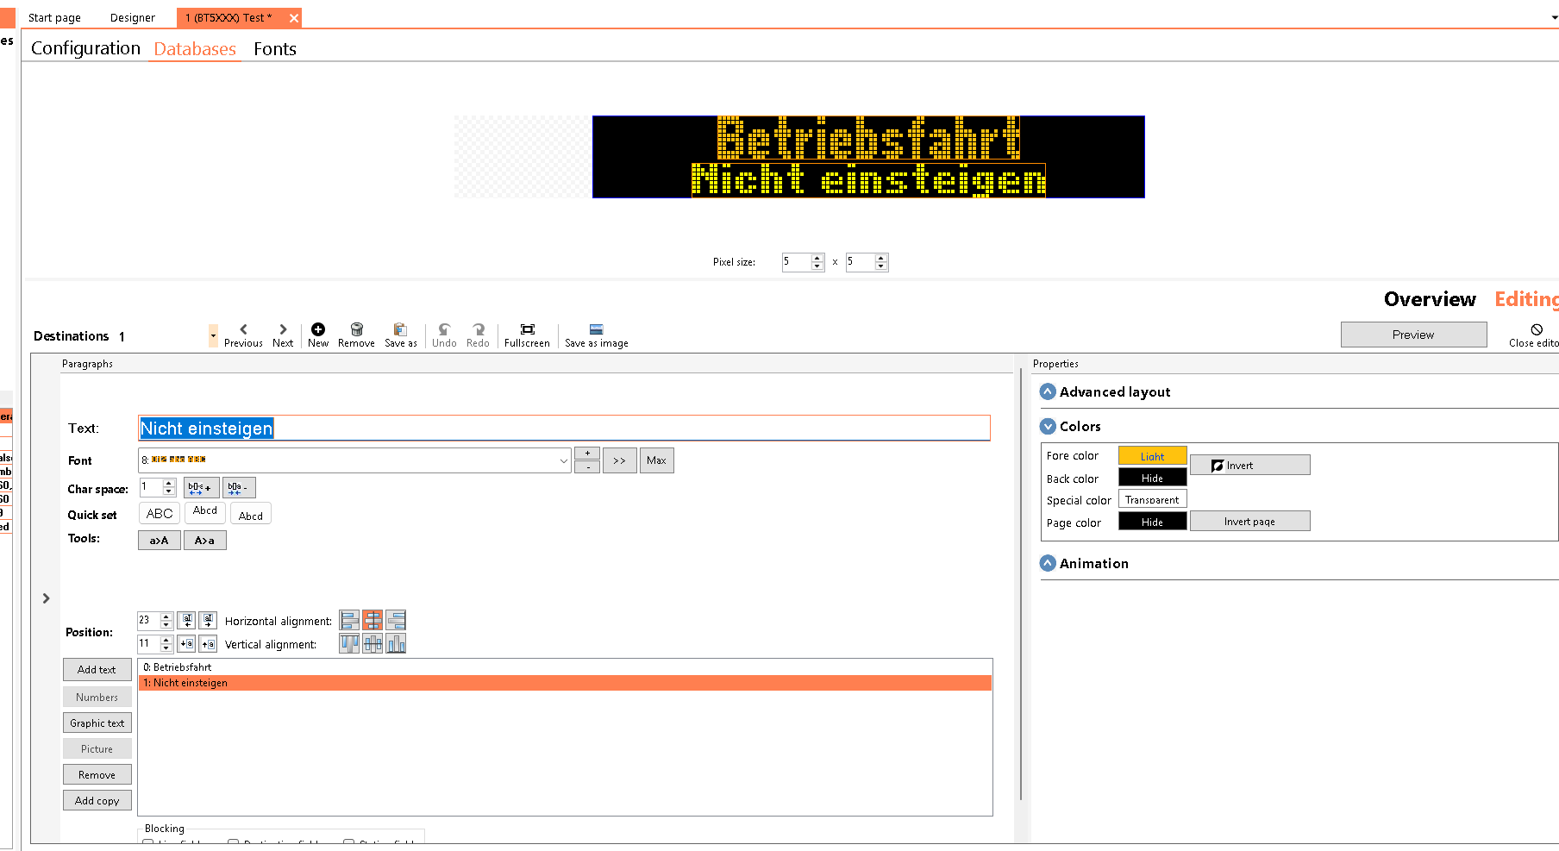The image size is (1559, 851).
Task: Switch to Start page tab
Action: [x=54, y=18]
